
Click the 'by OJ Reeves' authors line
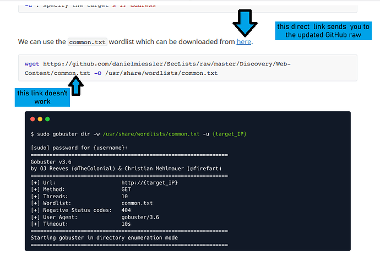[126, 169]
